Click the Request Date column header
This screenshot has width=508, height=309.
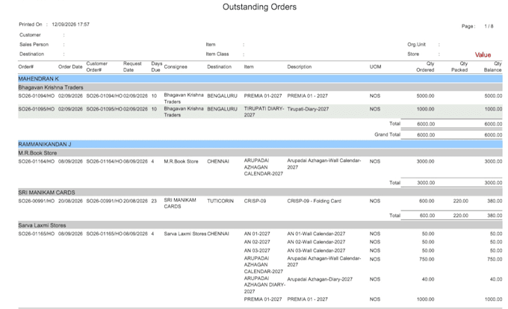(x=132, y=66)
